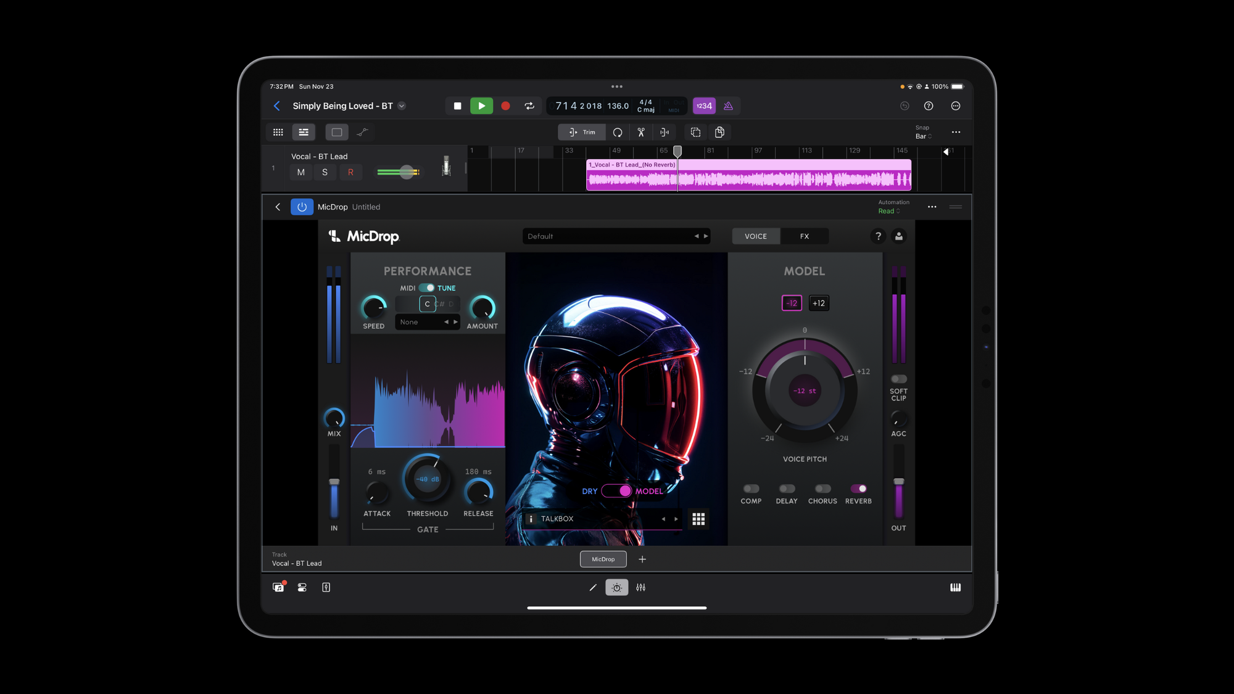Enable the SOFT CLIP switch
This screenshot has width=1234, height=694.
click(898, 379)
